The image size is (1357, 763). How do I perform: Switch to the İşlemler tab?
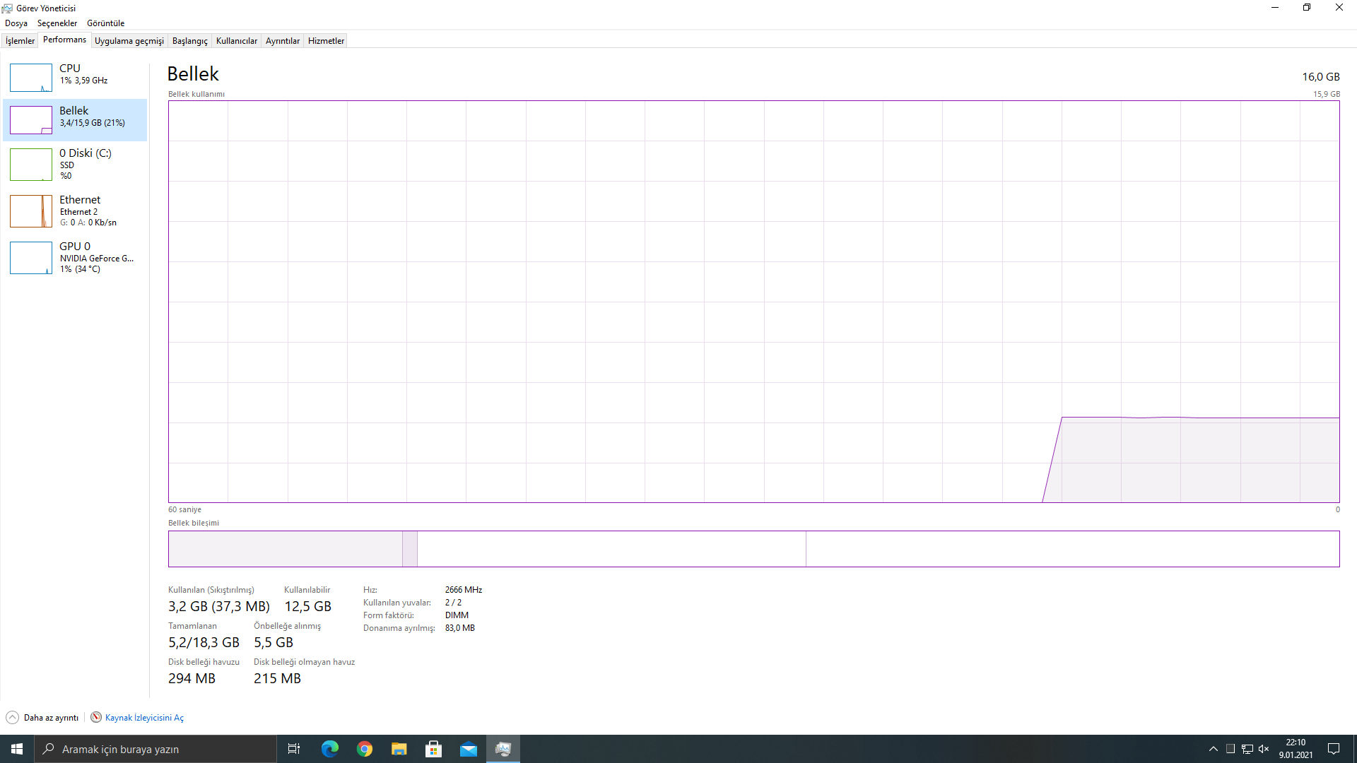pyautogui.click(x=20, y=41)
